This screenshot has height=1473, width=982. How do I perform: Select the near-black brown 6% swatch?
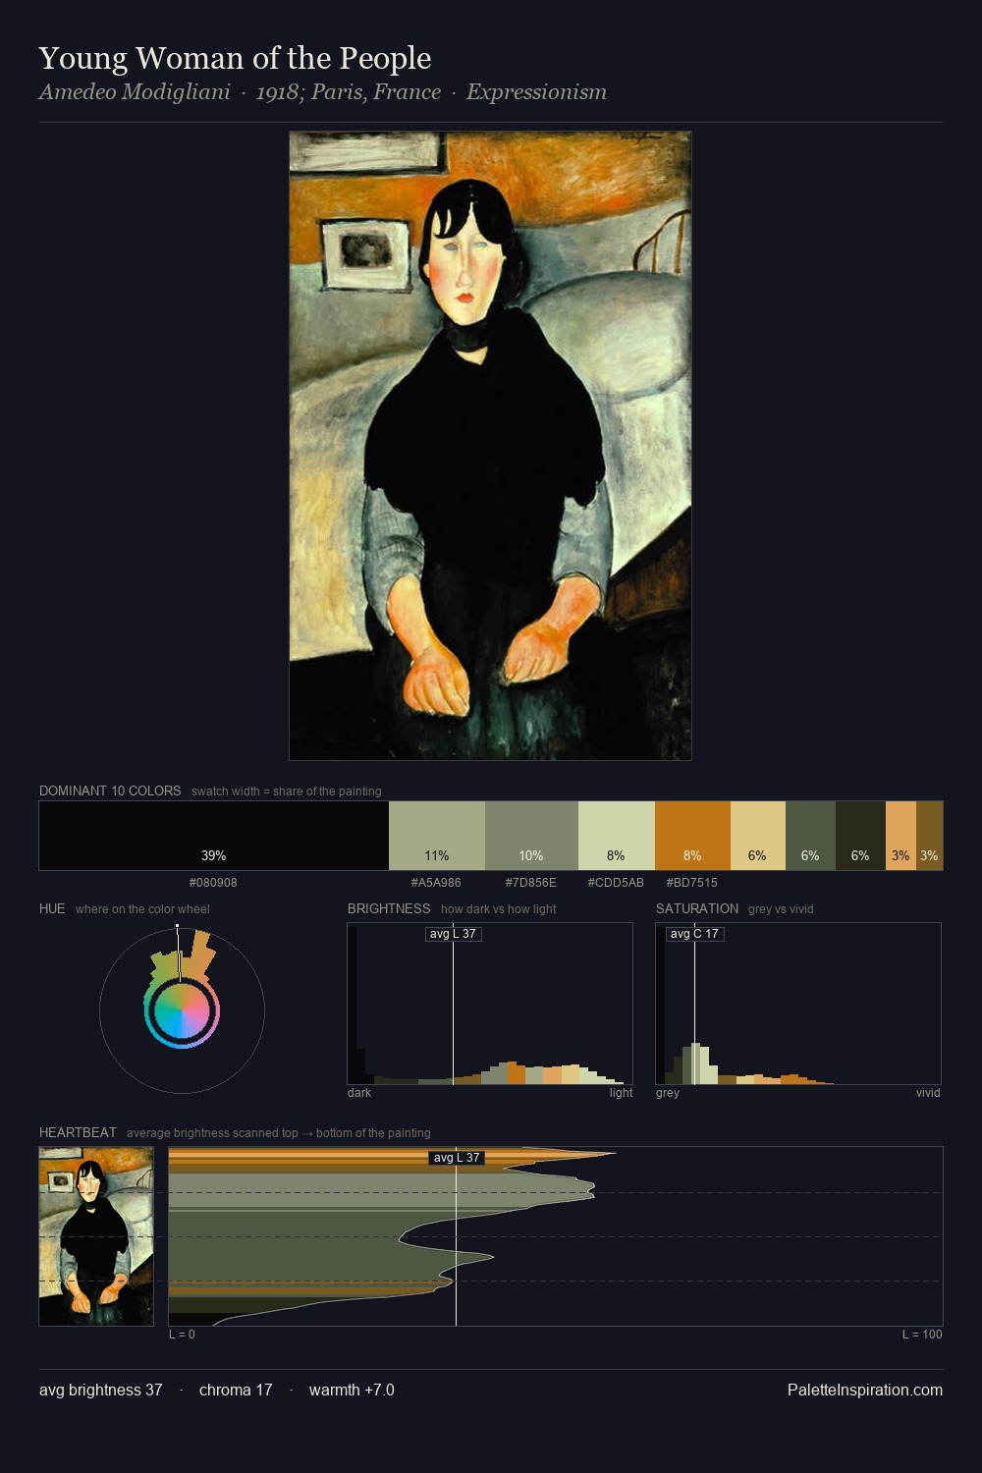click(860, 836)
